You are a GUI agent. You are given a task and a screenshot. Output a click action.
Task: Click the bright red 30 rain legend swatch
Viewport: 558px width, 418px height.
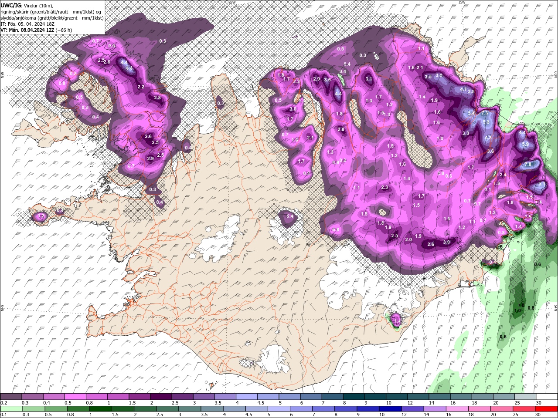[x=546, y=409]
